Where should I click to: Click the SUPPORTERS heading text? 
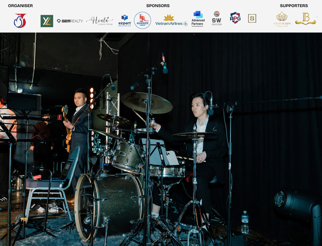294,6
